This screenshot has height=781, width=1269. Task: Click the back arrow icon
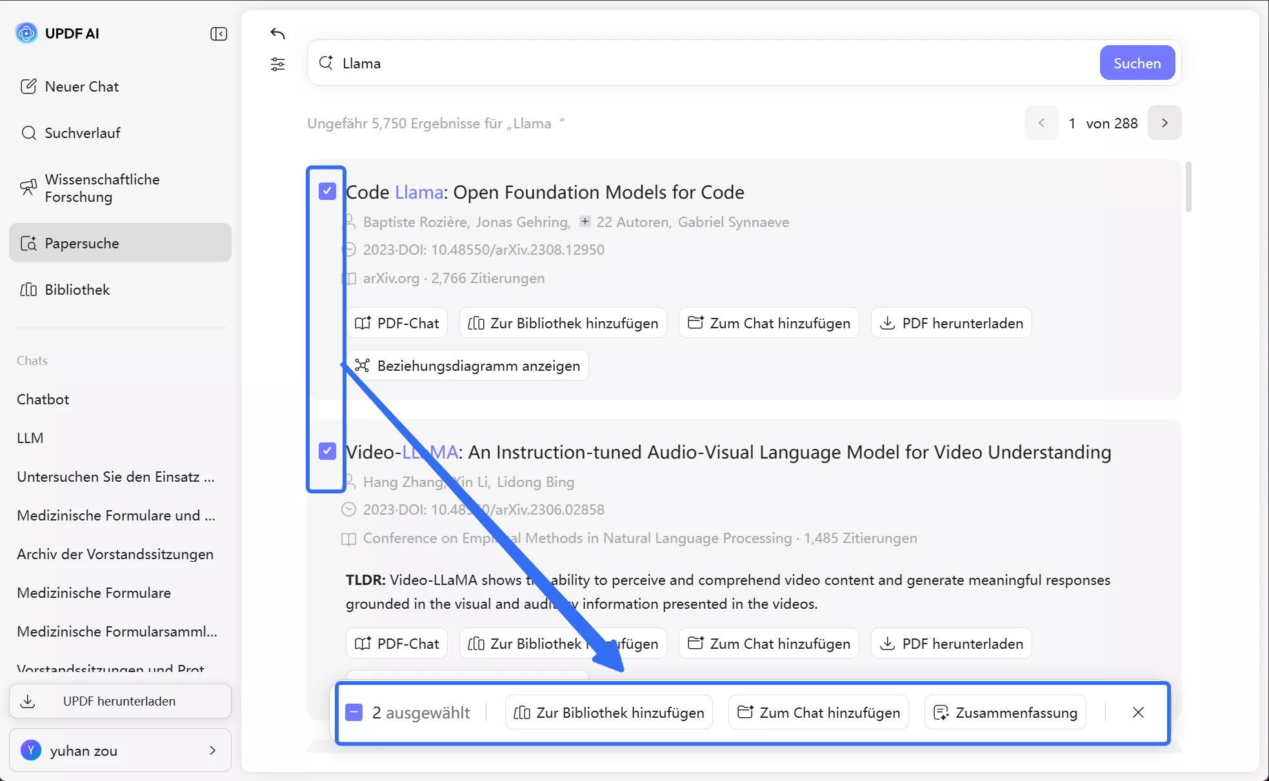tap(277, 34)
